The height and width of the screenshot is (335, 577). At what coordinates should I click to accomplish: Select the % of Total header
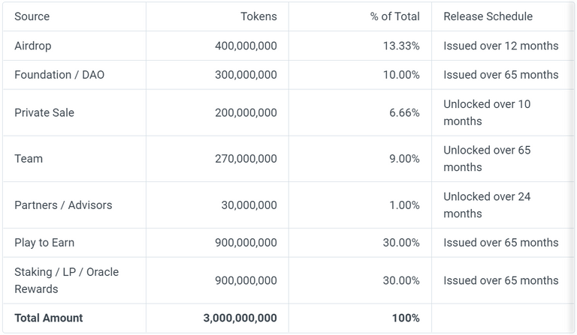point(395,16)
